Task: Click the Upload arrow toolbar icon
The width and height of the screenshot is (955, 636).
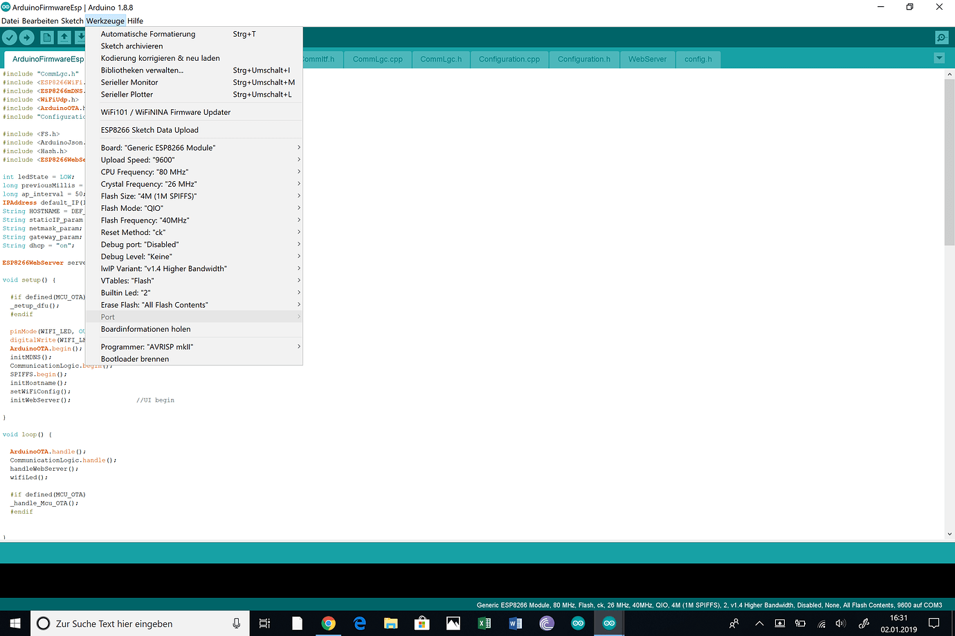Action: (x=27, y=37)
